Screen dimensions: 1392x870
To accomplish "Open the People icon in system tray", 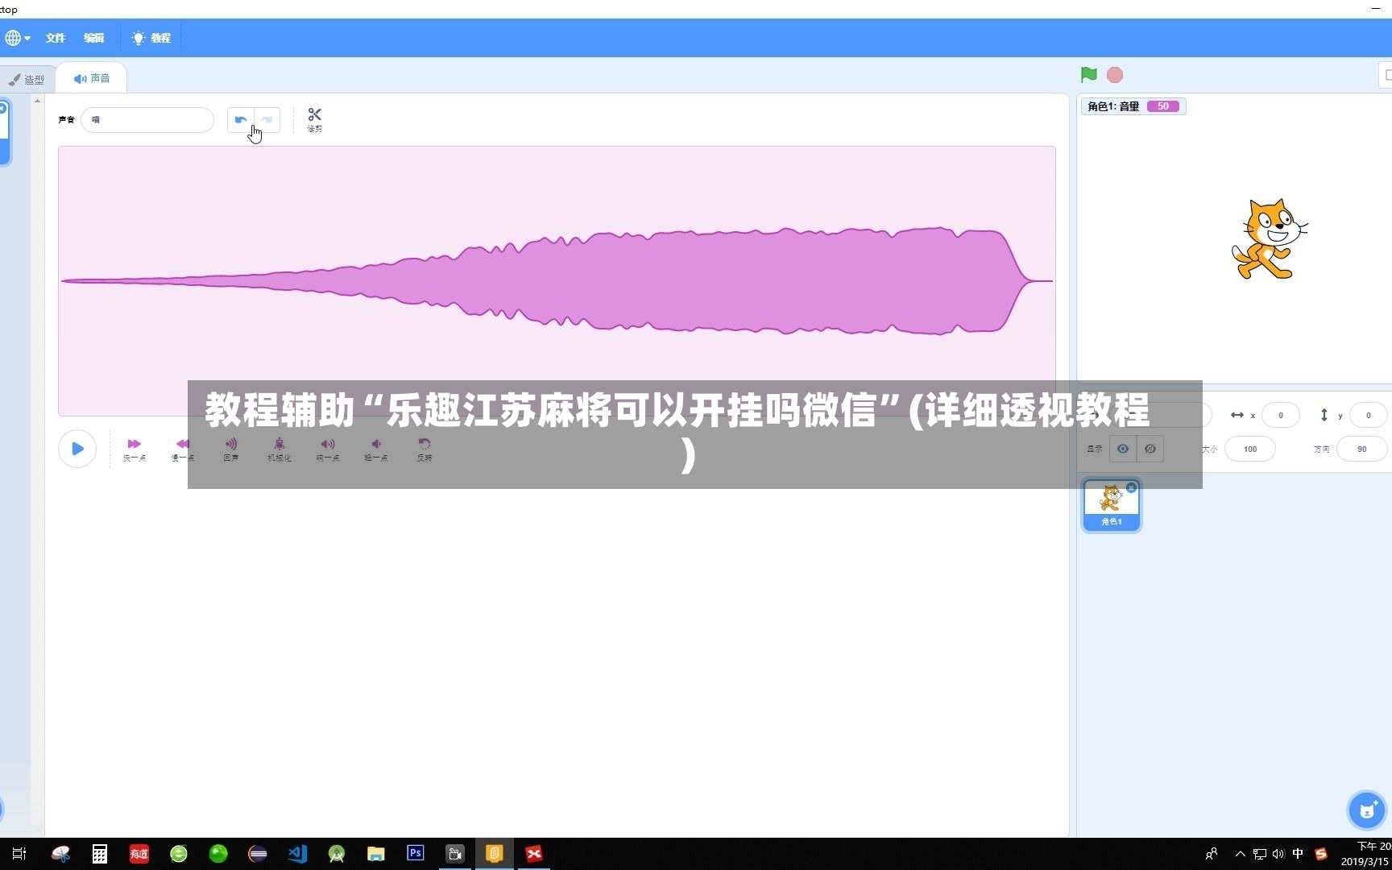I will (x=1212, y=854).
